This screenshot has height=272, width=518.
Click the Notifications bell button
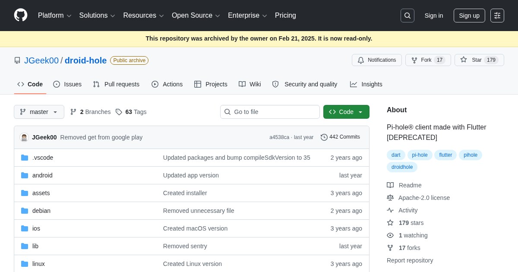point(377,60)
